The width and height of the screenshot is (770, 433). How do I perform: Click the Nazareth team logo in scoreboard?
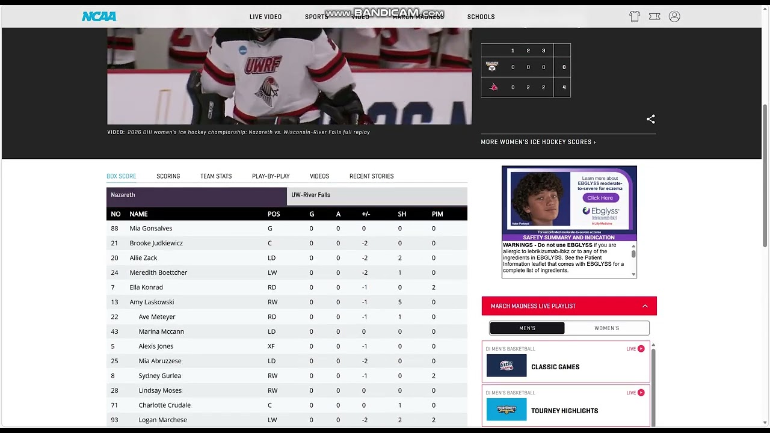(x=492, y=67)
